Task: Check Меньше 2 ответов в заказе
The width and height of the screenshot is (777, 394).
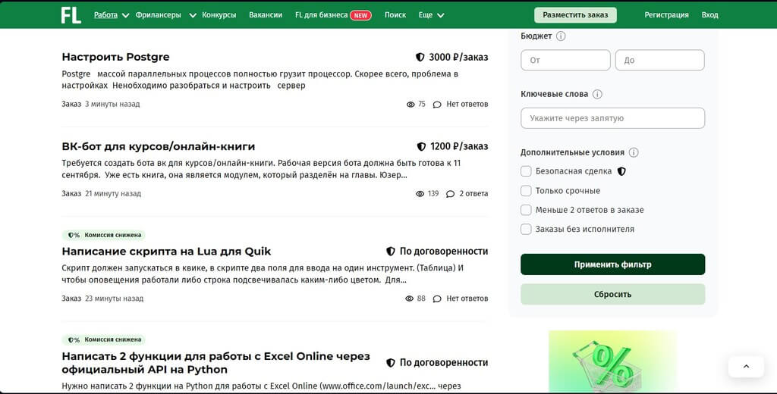Action: point(526,210)
